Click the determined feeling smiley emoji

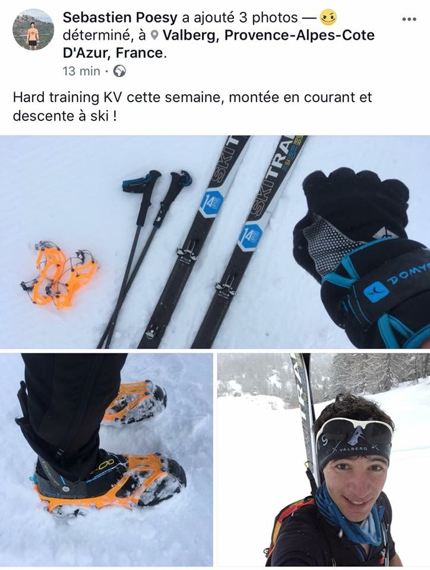[328, 17]
